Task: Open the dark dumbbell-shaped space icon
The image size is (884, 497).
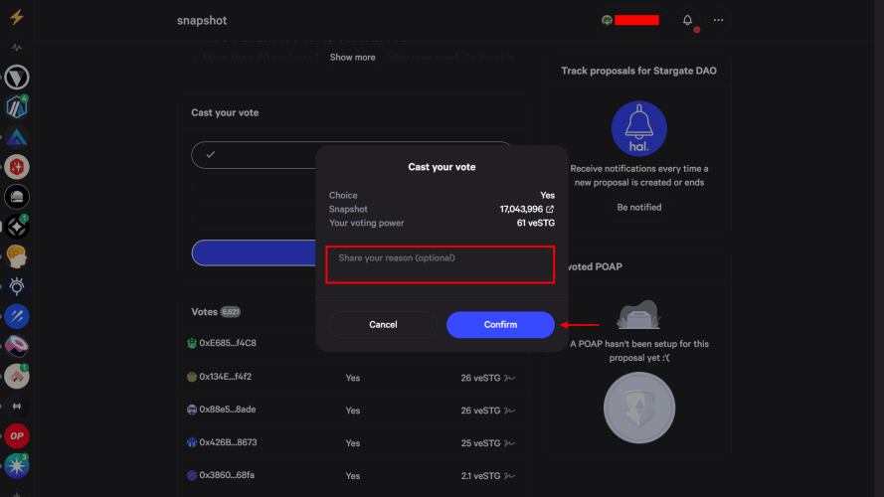Action: 17,406
